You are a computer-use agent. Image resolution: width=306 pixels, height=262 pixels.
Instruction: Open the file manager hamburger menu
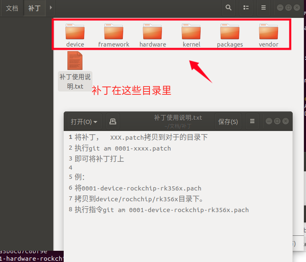[x=264, y=8]
